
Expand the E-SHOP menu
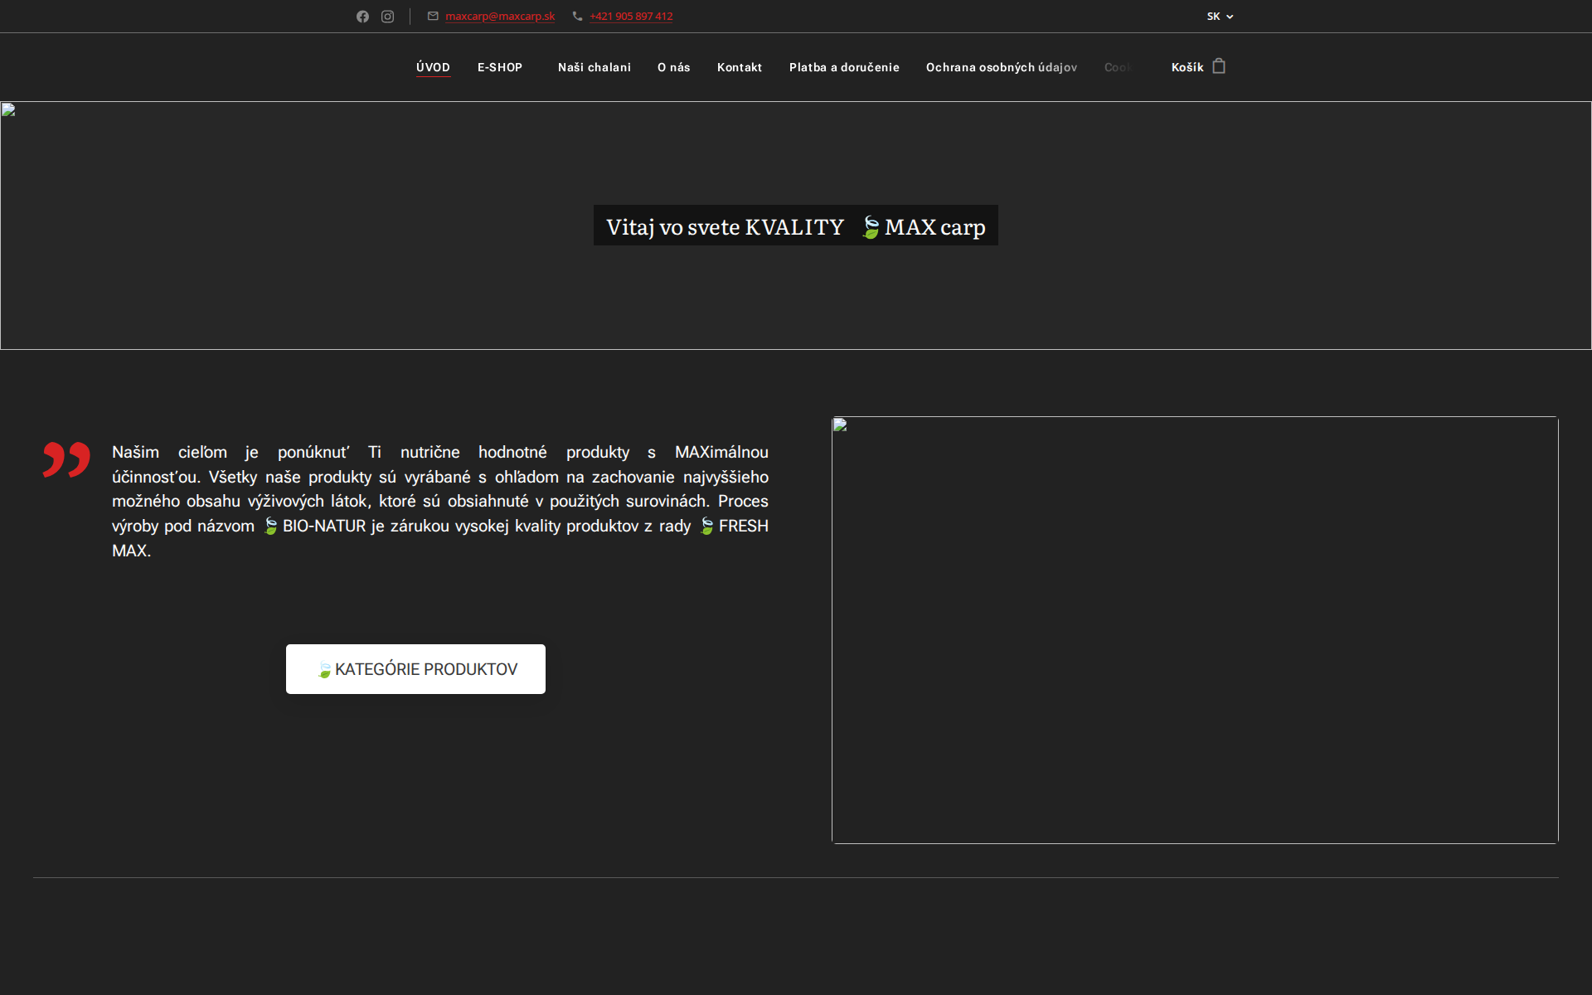(499, 67)
